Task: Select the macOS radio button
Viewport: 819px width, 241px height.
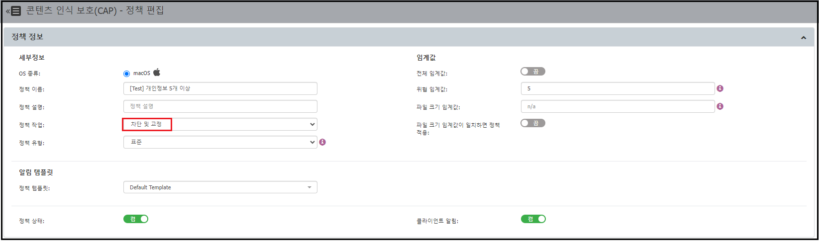Action: 126,74
